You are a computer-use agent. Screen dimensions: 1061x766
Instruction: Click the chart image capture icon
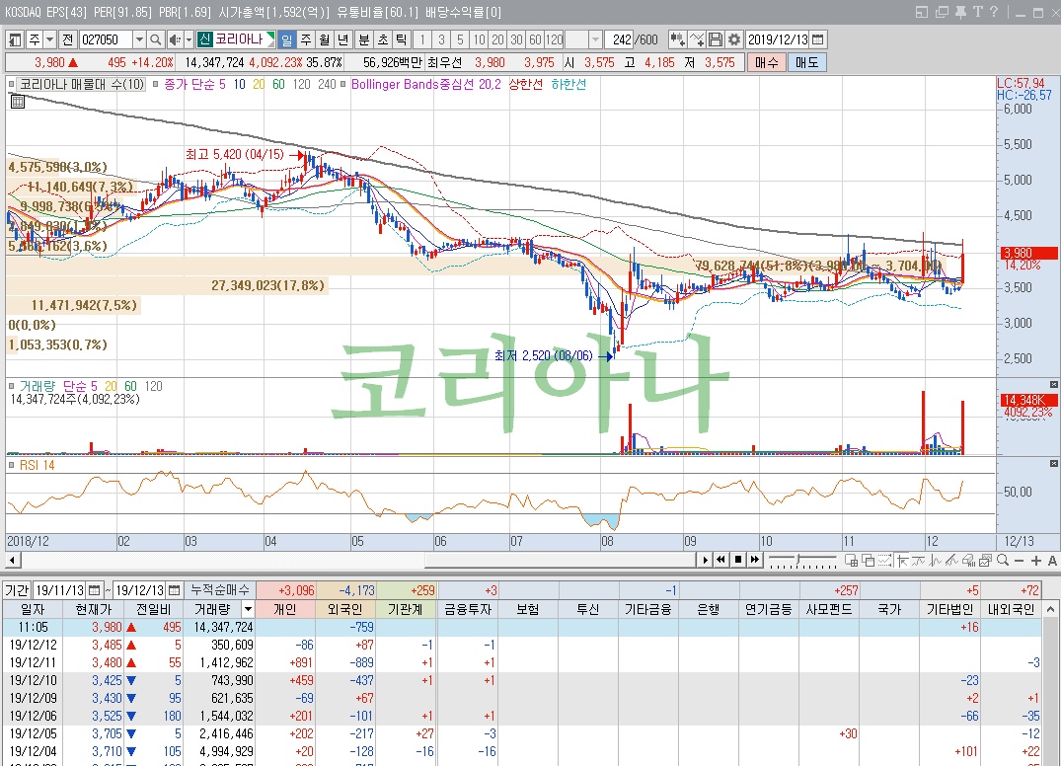point(986,560)
